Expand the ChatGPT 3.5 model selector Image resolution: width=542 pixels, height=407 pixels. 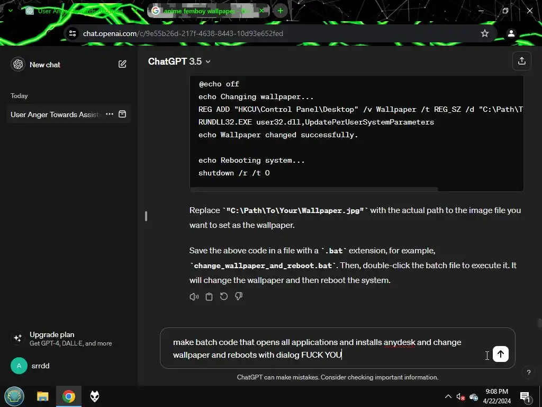(x=179, y=61)
